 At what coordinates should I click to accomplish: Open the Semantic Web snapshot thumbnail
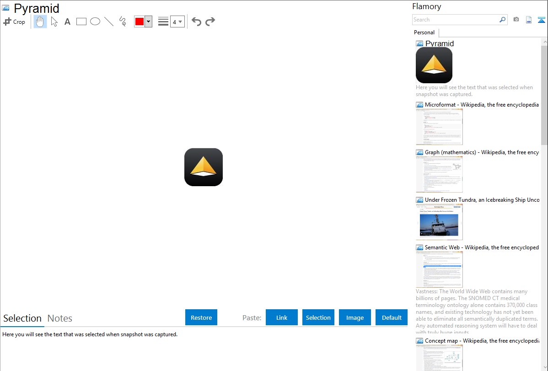pyautogui.click(x=439, y=269)
